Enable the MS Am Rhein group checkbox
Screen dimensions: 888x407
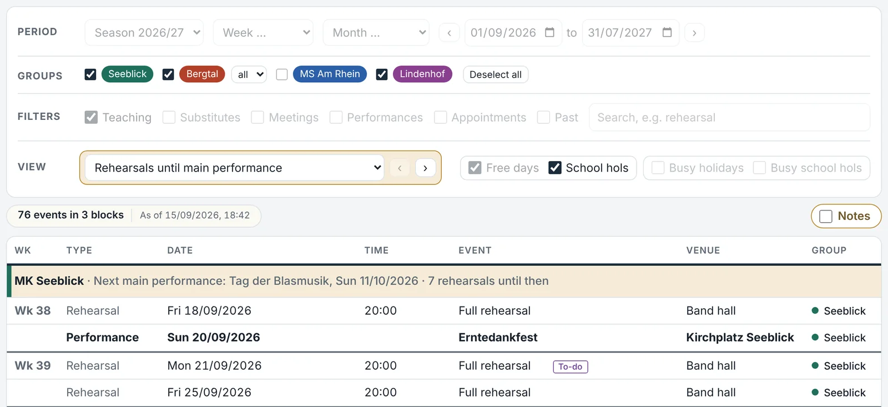coord(282,74)
